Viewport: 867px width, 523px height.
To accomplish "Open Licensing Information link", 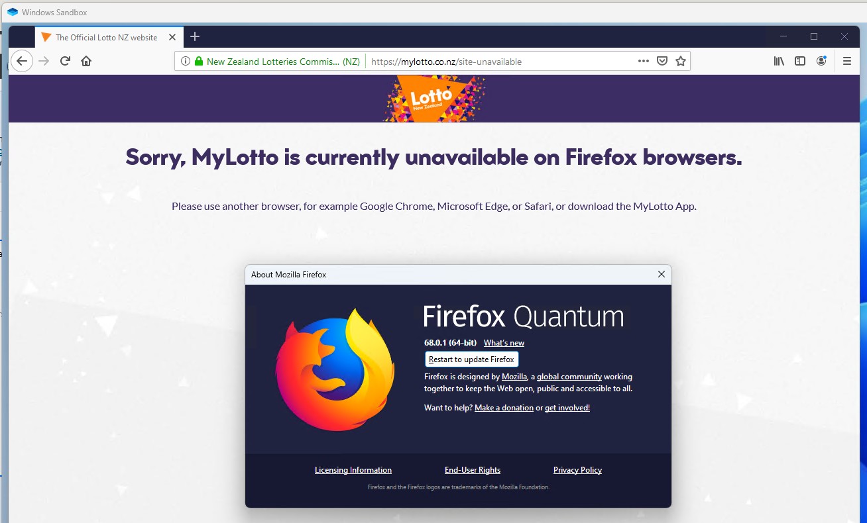I will 353,470.
